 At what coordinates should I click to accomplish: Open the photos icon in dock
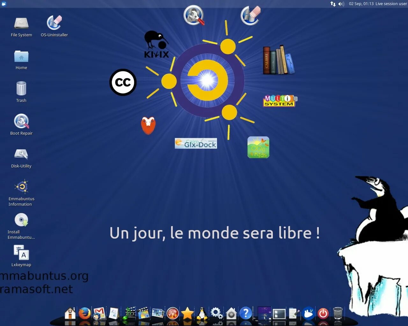tap(158, 314)
